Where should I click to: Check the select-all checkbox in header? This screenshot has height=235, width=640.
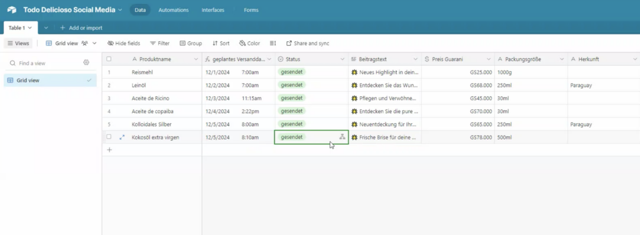(x=109, y=59)
